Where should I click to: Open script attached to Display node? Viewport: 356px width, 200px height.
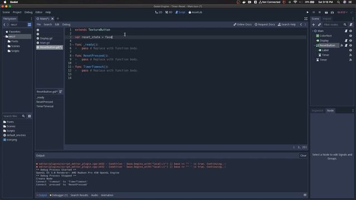click(x=346, y=41)
